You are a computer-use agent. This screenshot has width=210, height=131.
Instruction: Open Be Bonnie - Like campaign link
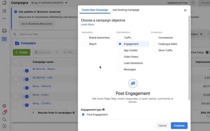coord(43,78)
